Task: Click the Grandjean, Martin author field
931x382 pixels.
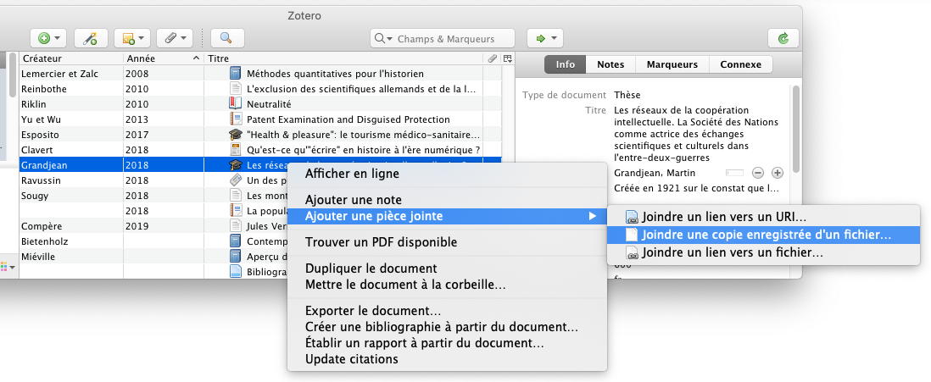Action: (655, 173)
